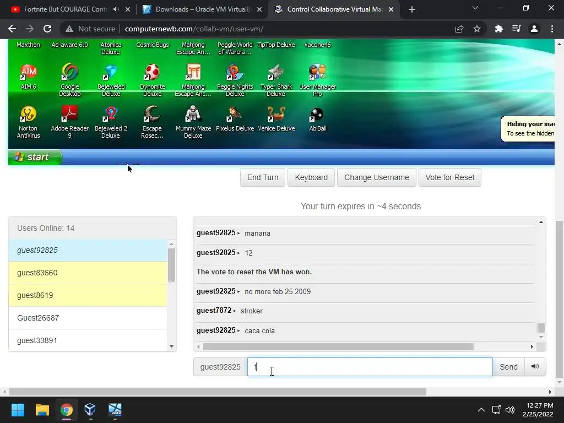The image size is (564, 423).
Task: Open the Pixelus Deluxe desktop icon
Action: coord(235,119)
